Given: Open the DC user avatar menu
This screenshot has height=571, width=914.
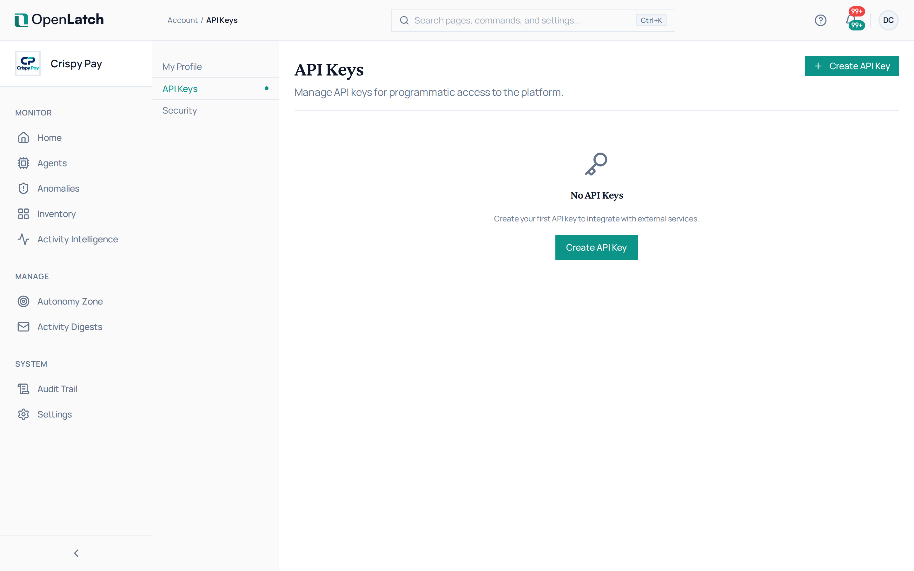Looking at the screenshot, I should tap(888, 20).
